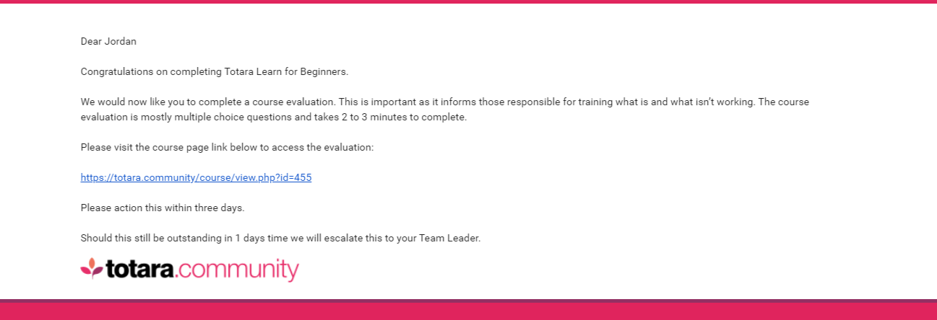Open the totara.community course view link
This screenshot has width=937, height=320.
pos(196,177)
